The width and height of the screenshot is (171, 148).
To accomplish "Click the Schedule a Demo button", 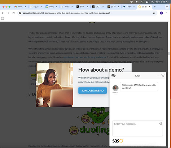I will (92, 90).
